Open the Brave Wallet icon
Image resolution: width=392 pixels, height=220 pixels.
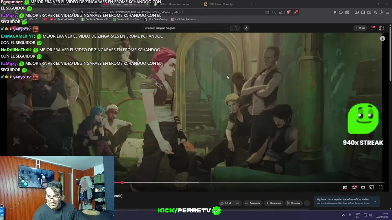(369, 12)
